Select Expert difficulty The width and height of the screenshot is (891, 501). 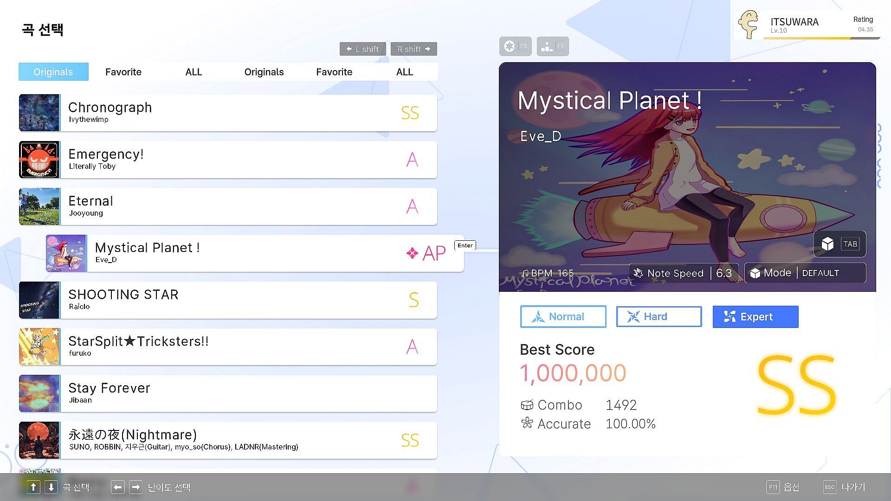click(x=755, y=317)
